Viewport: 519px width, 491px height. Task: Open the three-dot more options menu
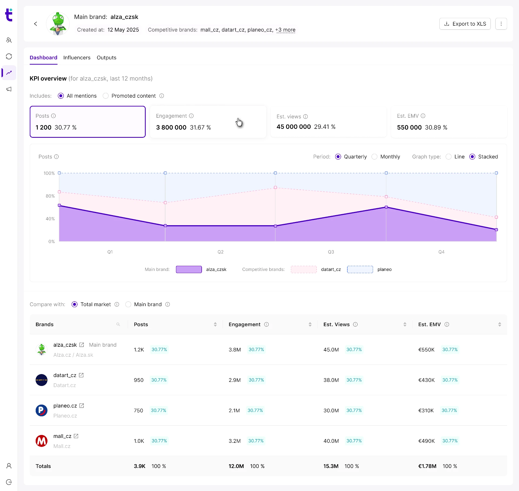click(501, 24)
